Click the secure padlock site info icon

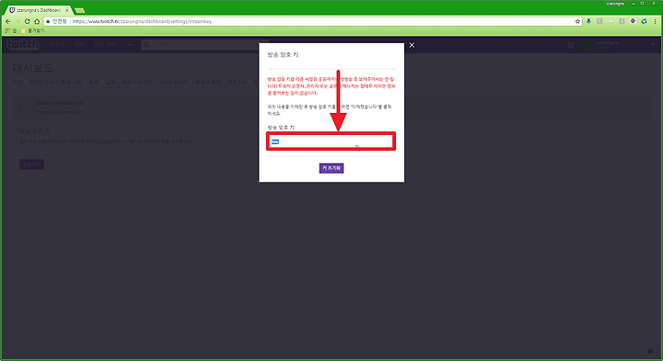48,21
